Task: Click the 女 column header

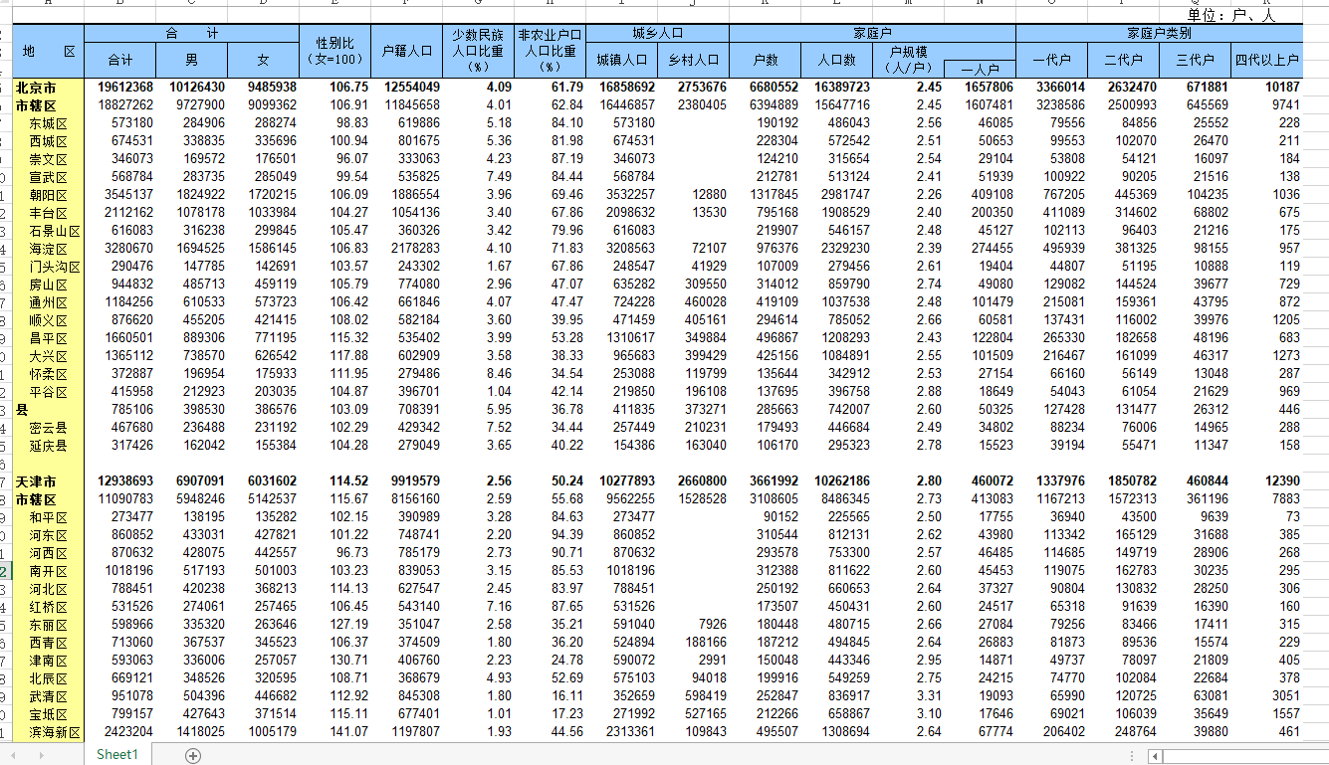Action: click(263, 60)
